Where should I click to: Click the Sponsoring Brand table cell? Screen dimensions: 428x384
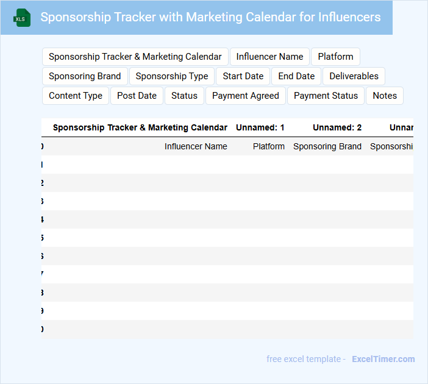click(x=327, y=146)
